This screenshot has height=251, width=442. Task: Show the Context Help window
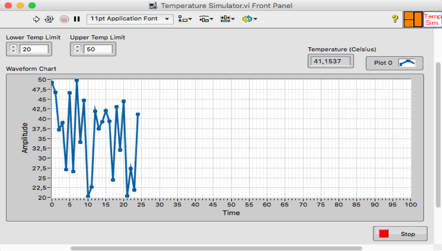[x=395, y=19]
